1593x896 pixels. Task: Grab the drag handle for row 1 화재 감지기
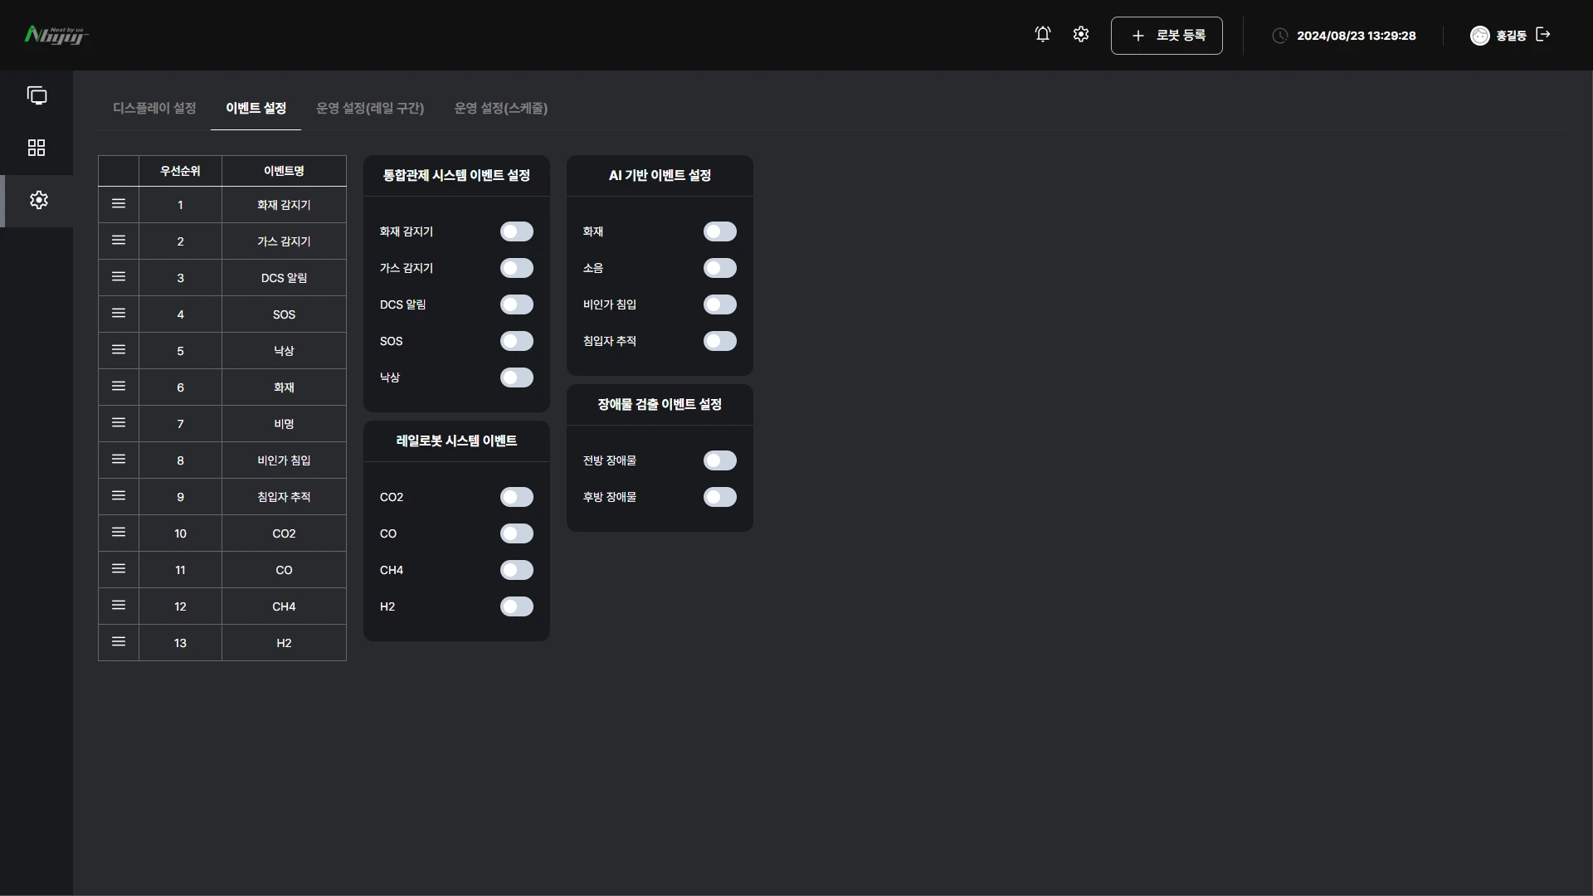click(119, 204)
